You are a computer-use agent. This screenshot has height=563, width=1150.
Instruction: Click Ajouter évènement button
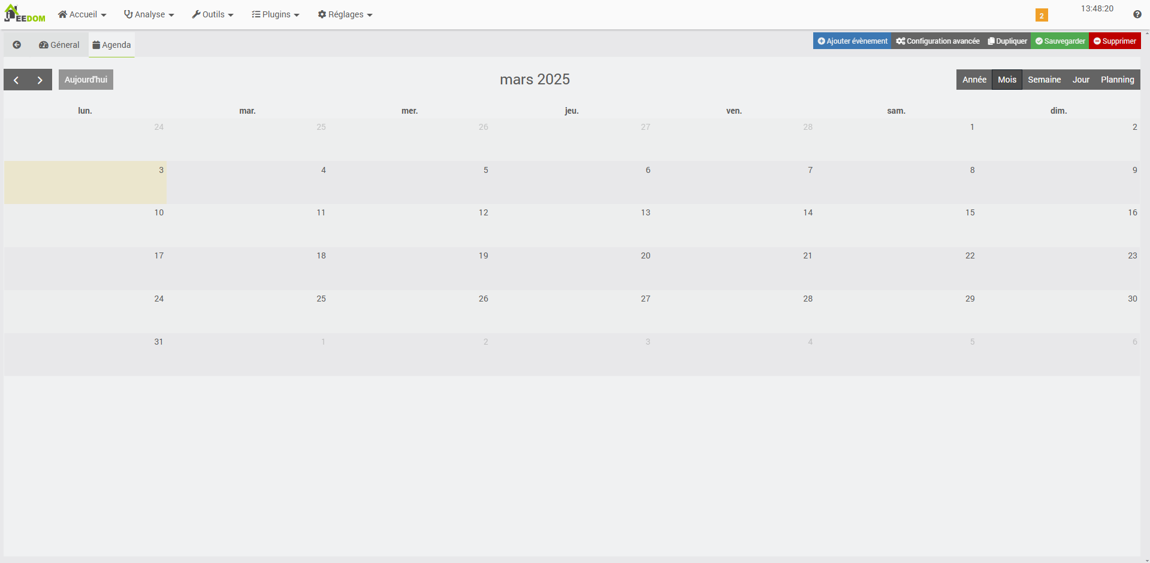click(852, 41)
